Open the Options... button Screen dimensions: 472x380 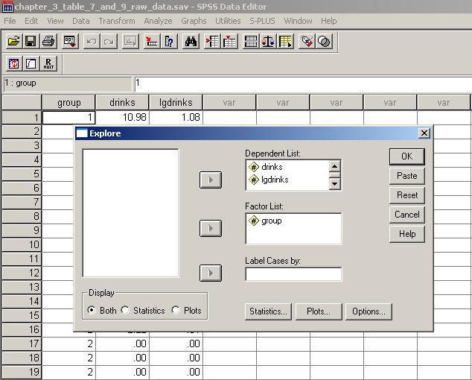[369, 311]
